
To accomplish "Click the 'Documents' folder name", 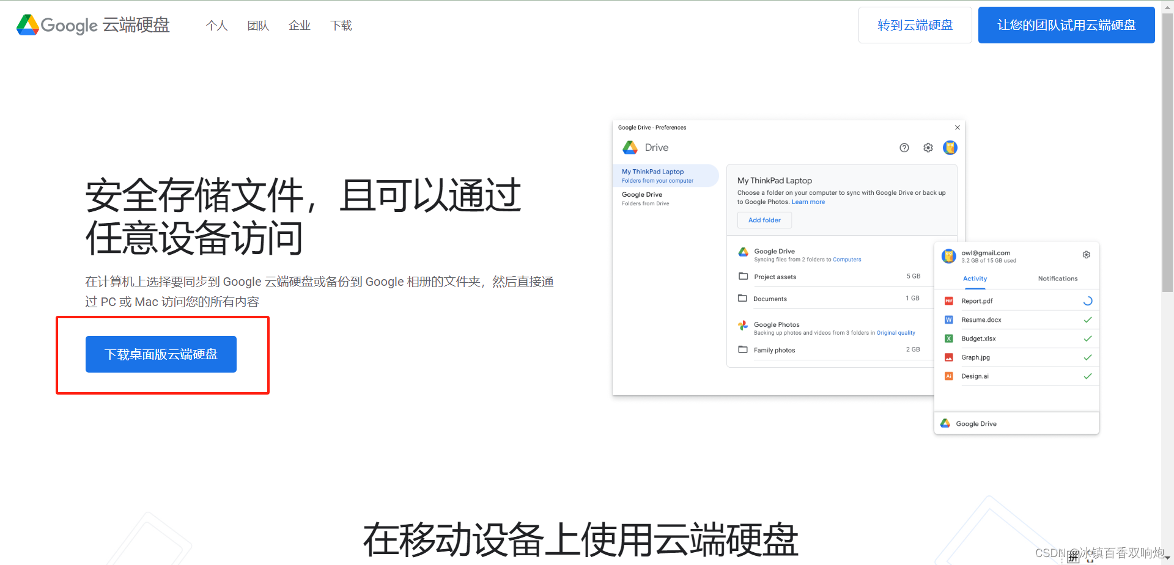I will (770, 299).
